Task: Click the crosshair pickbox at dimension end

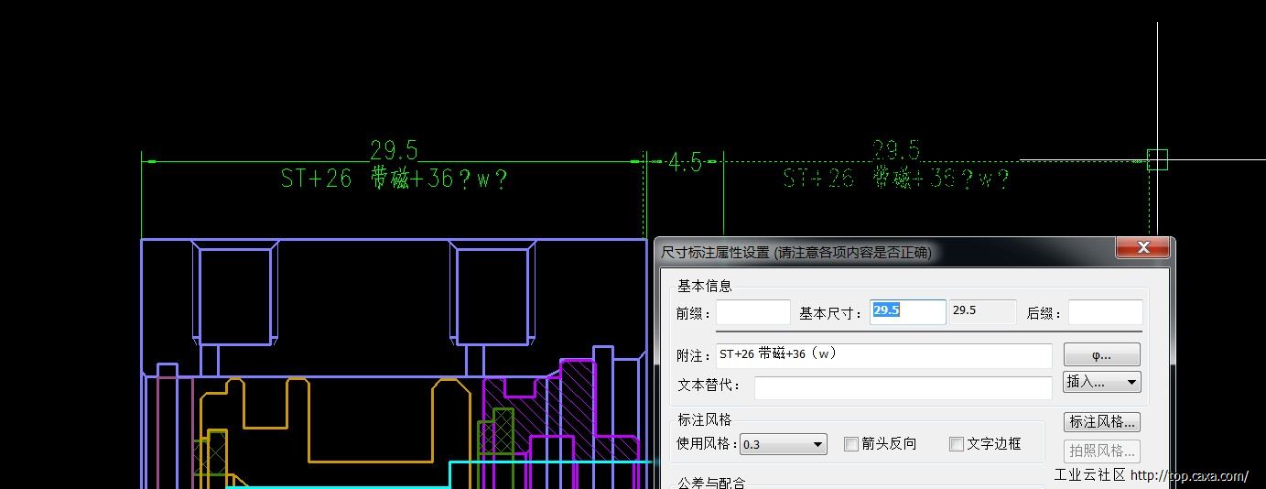Action: tap(1157, 160)
